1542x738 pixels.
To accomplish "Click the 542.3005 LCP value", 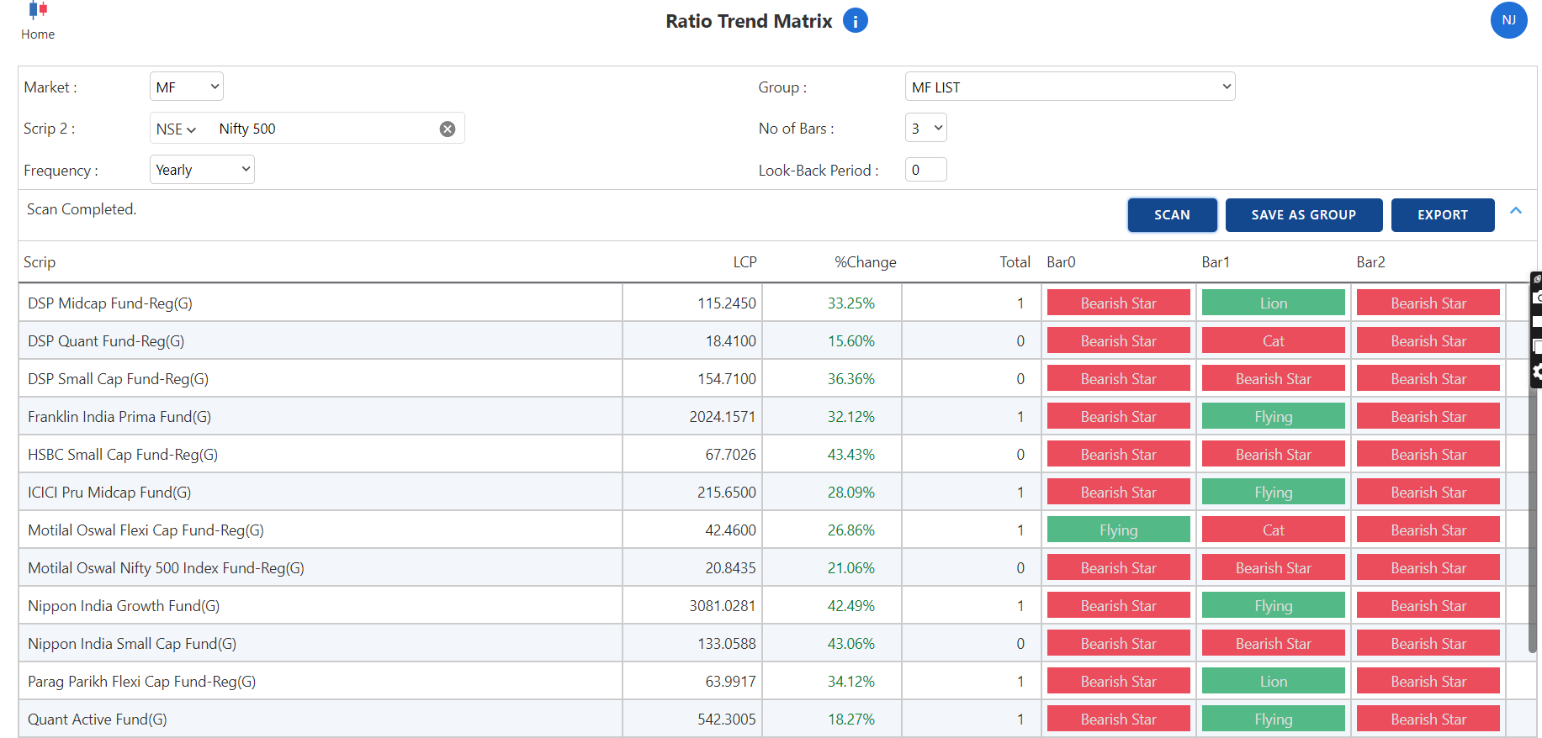I will [727, 720].
